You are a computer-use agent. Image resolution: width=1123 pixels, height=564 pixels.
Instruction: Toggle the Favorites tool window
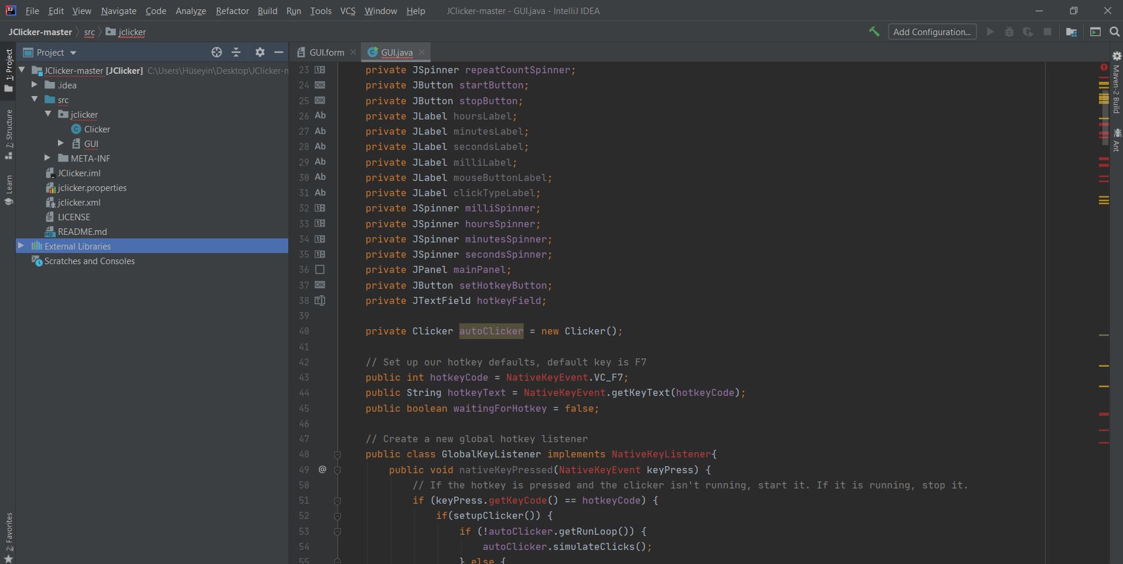(x=9, y=536)
